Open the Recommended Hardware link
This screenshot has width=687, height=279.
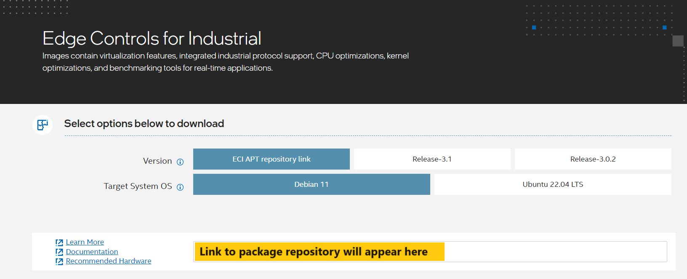pyautogui.click(x=109, y=261)
